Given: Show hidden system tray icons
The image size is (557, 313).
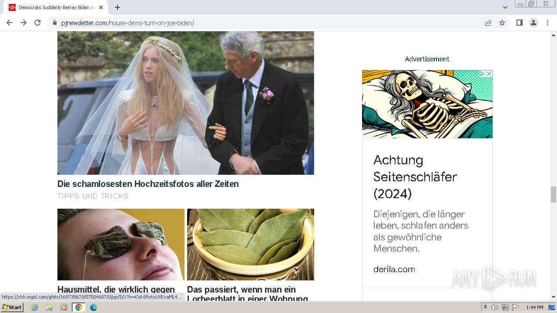Looking at the screenshot, I should (485, 307).
